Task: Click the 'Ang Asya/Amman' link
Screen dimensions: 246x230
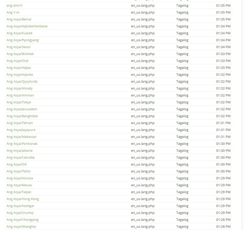Action: pos(20,95)
